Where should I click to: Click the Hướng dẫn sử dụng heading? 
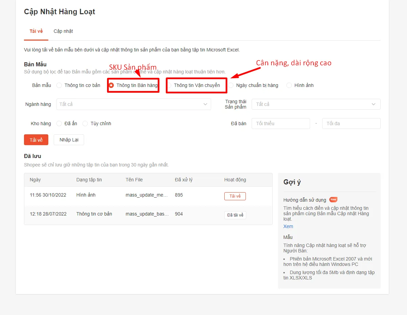click(305, 200)
